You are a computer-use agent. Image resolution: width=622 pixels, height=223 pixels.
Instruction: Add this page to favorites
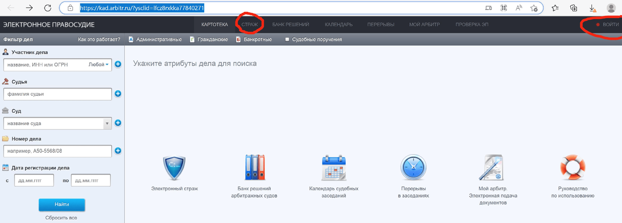tap(533, 8)
